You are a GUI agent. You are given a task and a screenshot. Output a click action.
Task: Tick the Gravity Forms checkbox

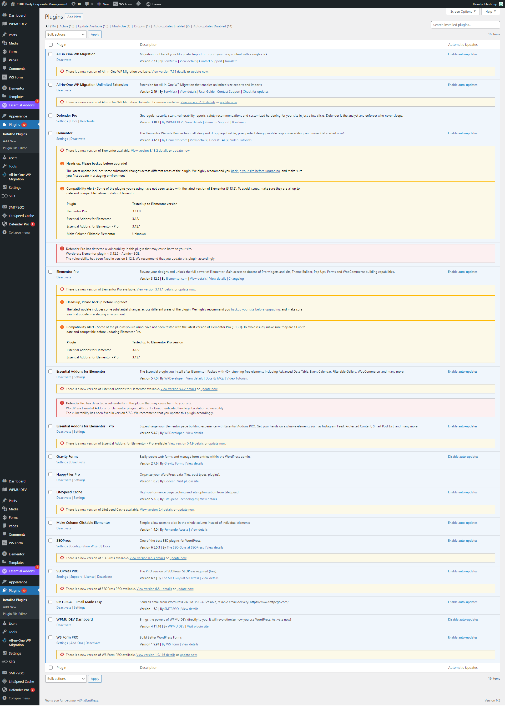(x=50, y=457)
